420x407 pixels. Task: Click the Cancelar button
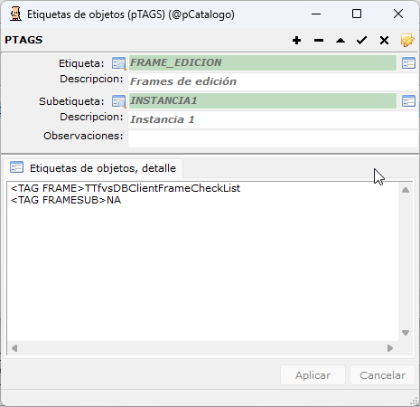[382, 375]
